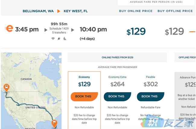
Task: Click the Wi-Fi amenity icon
Action: click(x=53, y=39)
